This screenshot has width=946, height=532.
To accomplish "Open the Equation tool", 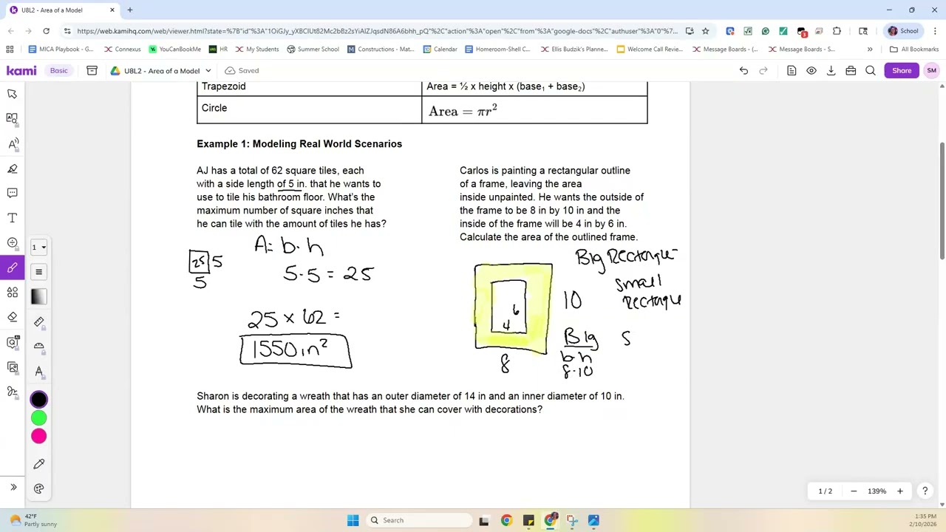I will coord(13,242).
